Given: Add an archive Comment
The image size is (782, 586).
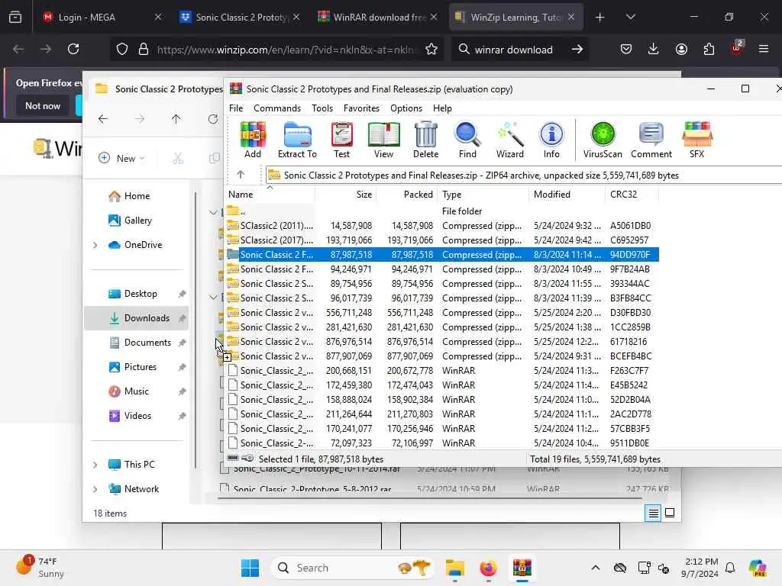Looking at the screenshot, I should click(x=651, y=140).
